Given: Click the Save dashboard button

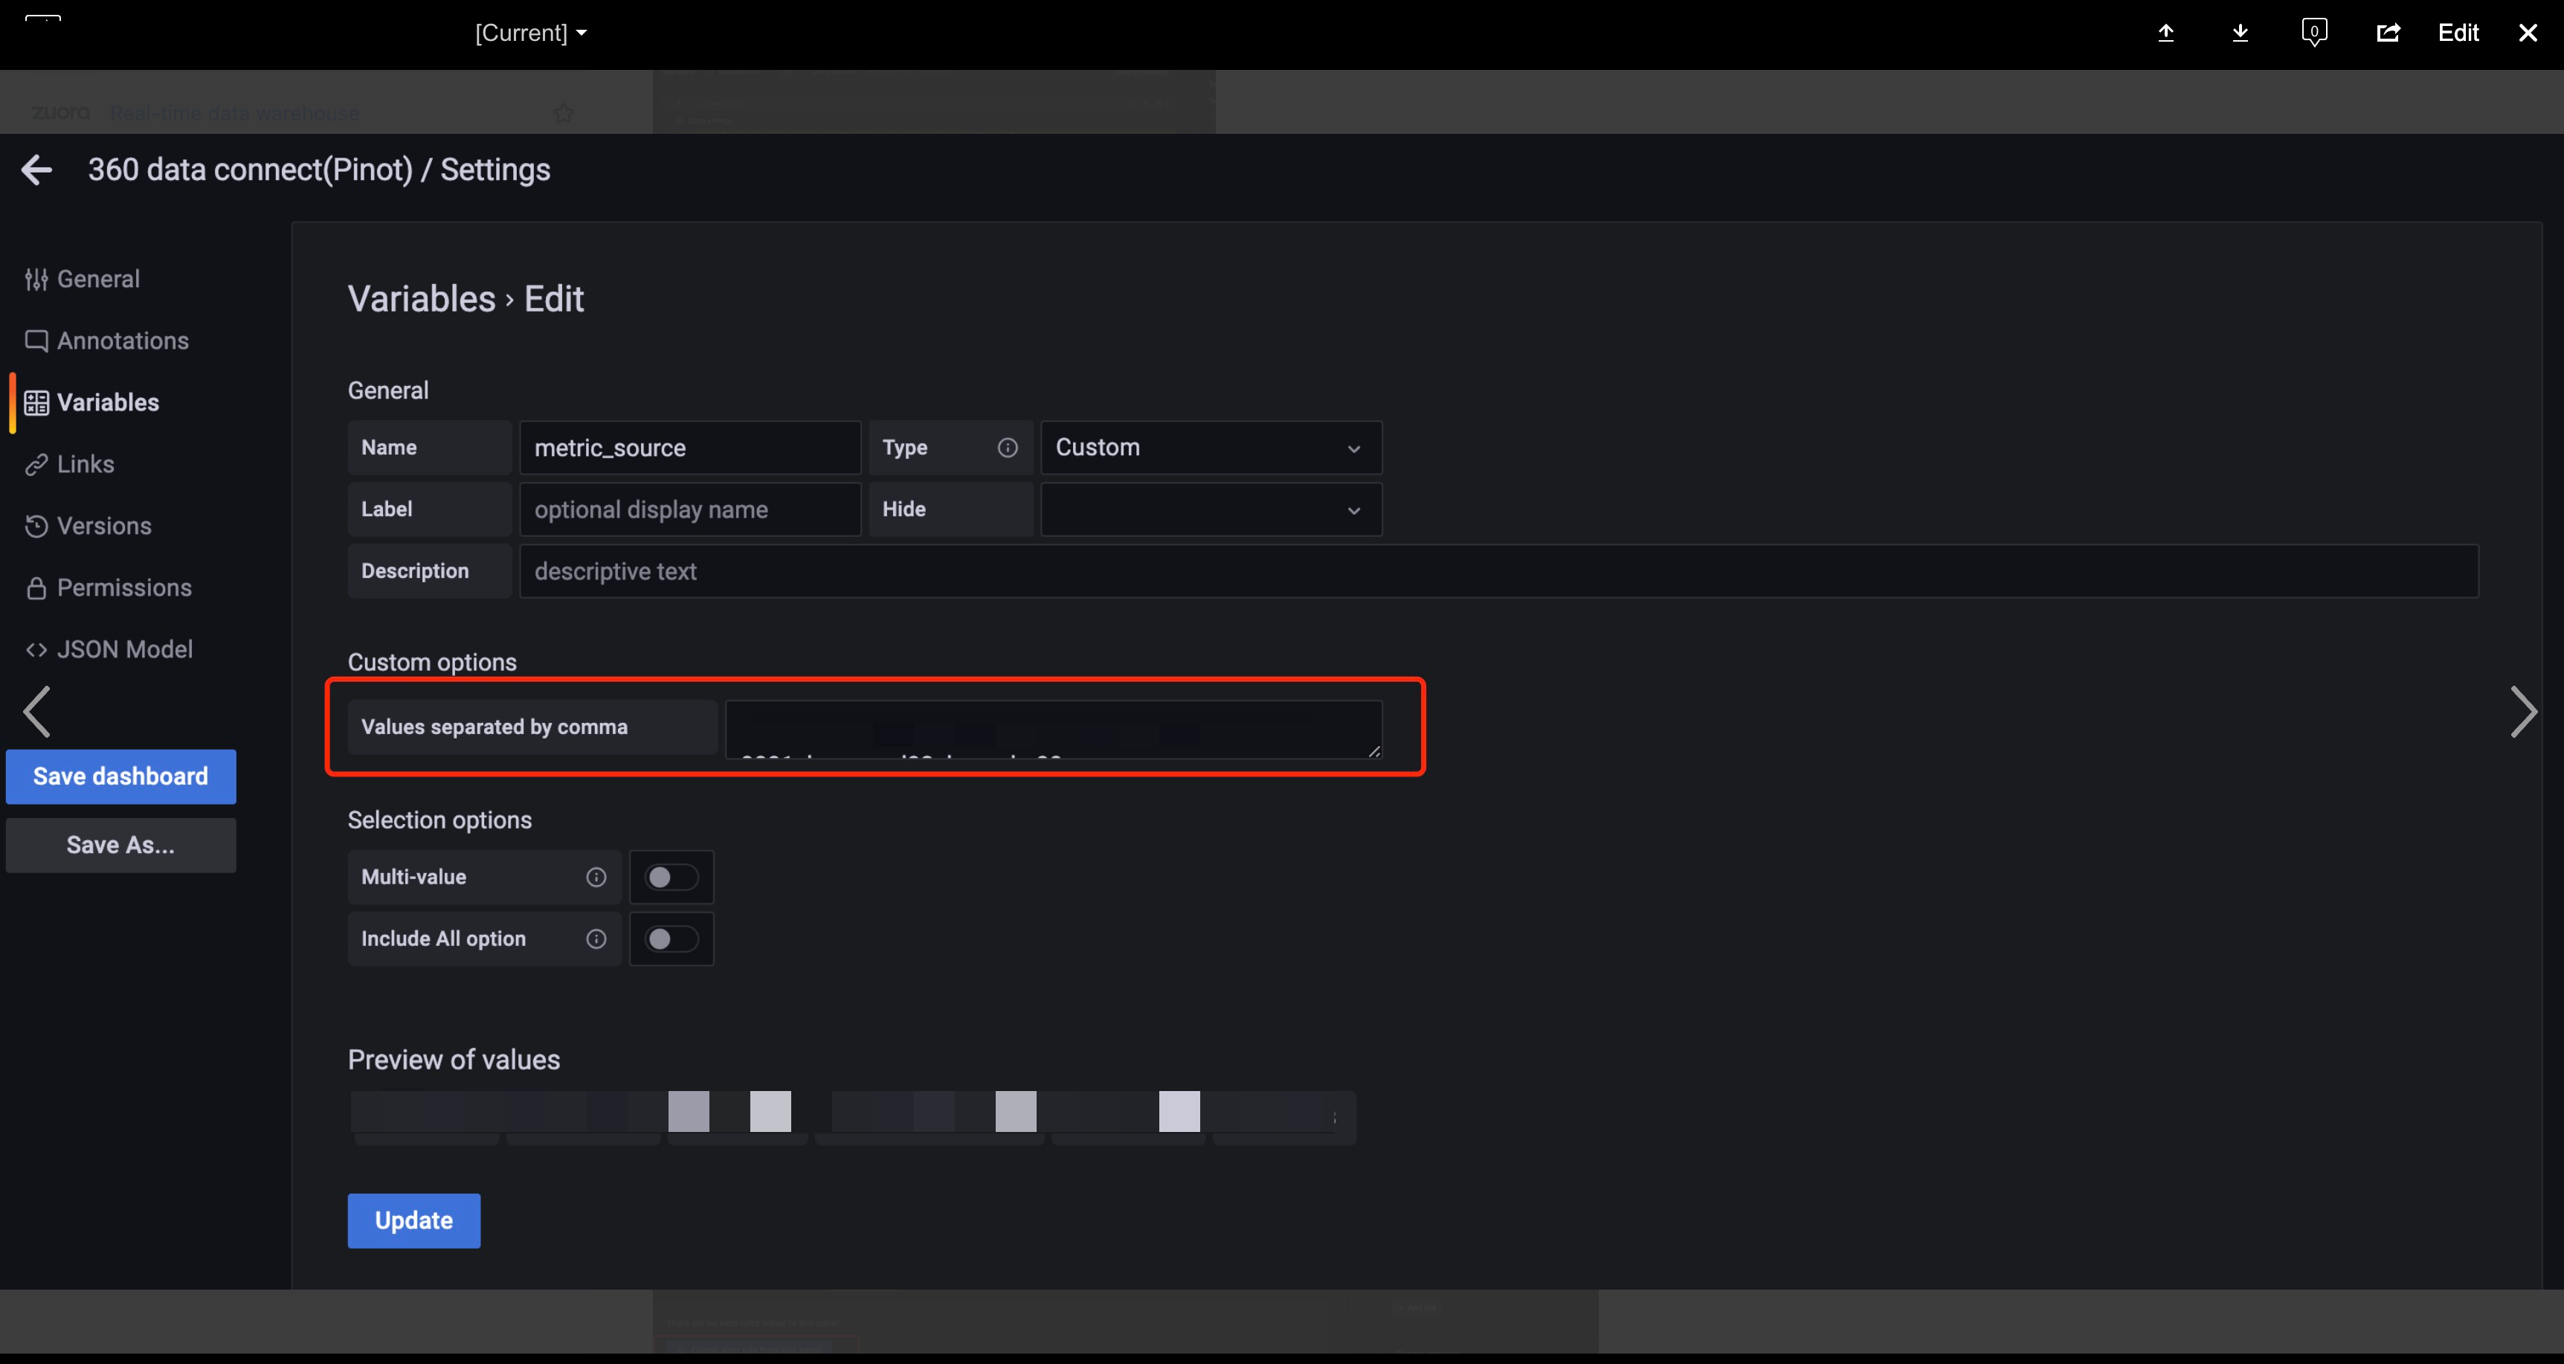Looking at the screenshot, I should pyautogui.click(x=120, y=776).
